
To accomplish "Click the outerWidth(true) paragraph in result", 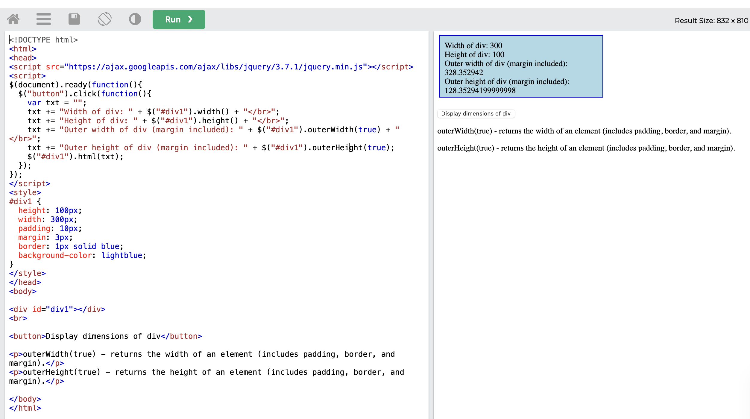I will [x=584, y=131].
